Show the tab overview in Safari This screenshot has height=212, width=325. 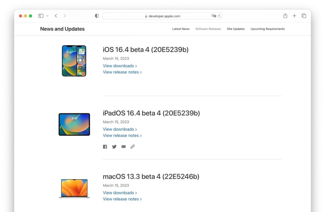point(304,16)
